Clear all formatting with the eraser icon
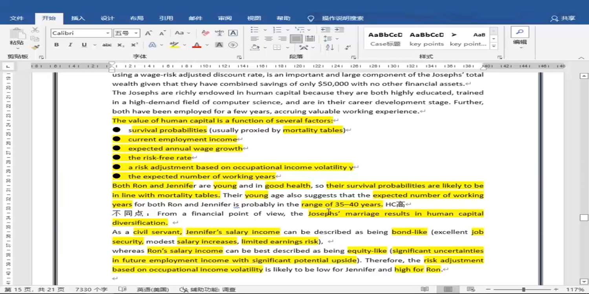The width and height of the screenshot is (589, 294). tap(205, 33)
